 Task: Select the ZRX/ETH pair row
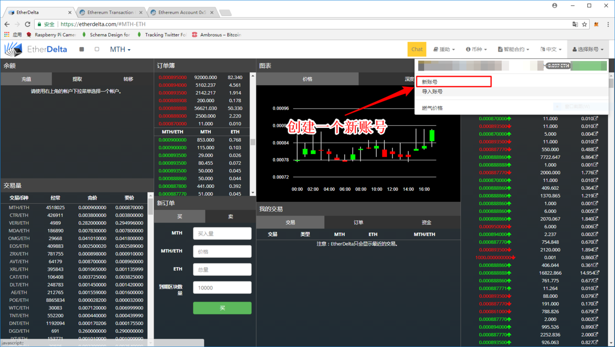(74, 254)
